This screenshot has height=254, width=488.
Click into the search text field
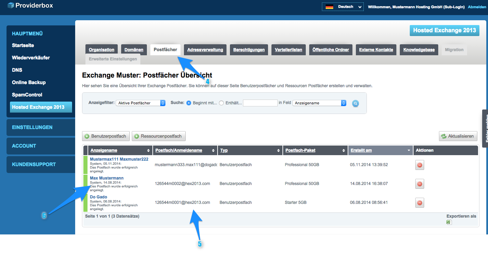point(260,103)
